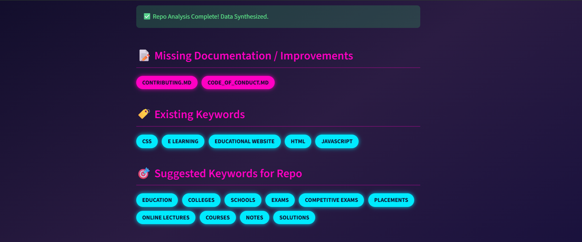
Task: Click the yellow tag icon beside Existing Keywords
Action: point(144,114)
